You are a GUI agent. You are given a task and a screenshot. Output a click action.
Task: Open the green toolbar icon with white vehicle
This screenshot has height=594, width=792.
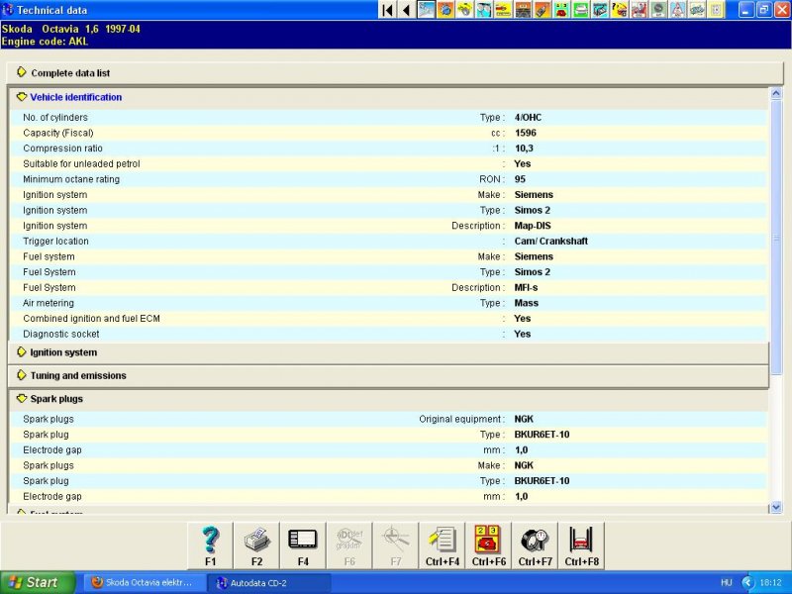pos(580,10)
